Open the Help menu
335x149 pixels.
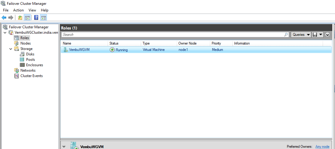[x=45, y=10]
